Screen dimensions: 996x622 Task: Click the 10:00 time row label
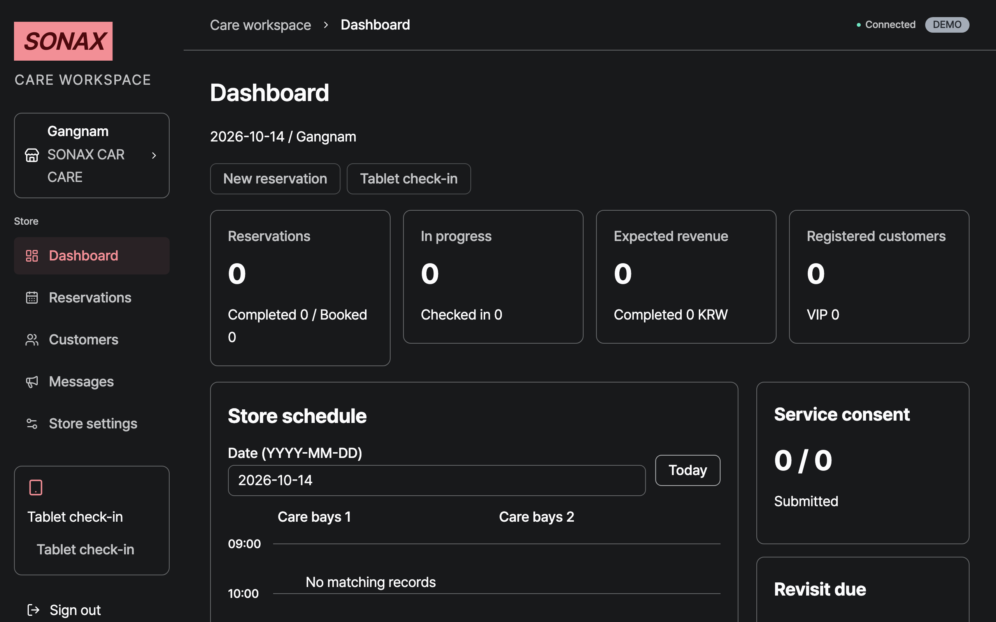coord(243,594)
